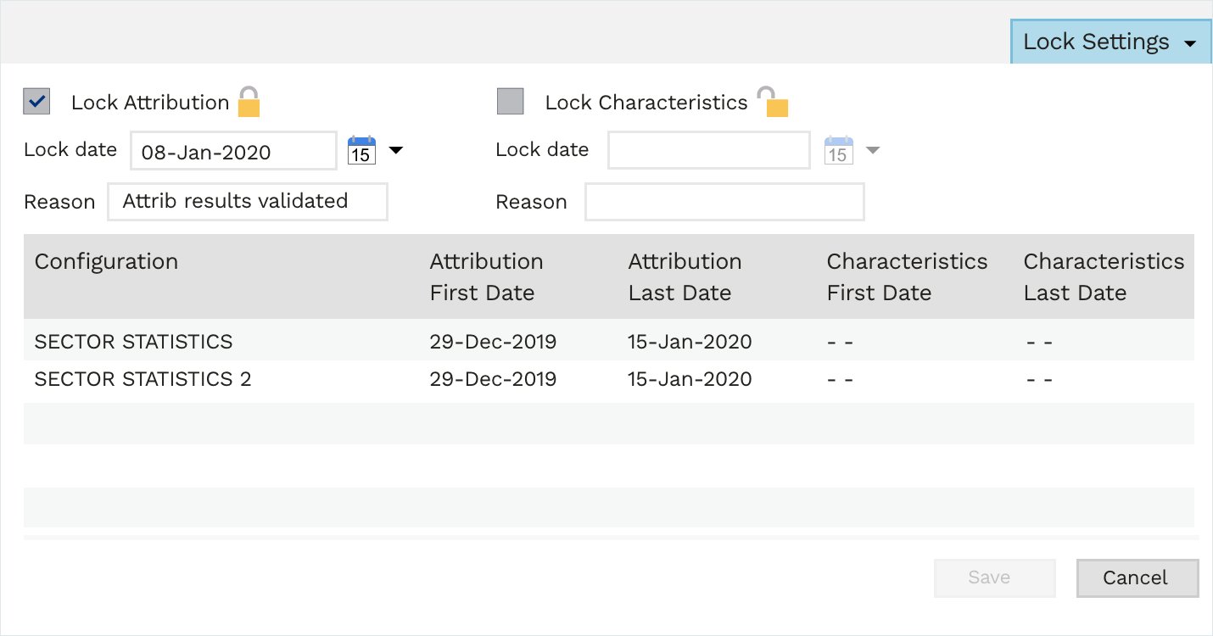Screen dimensions: 1213x636
Task: Expand the Characteristics lock date dropdown arrow
Action: point(872,151)
